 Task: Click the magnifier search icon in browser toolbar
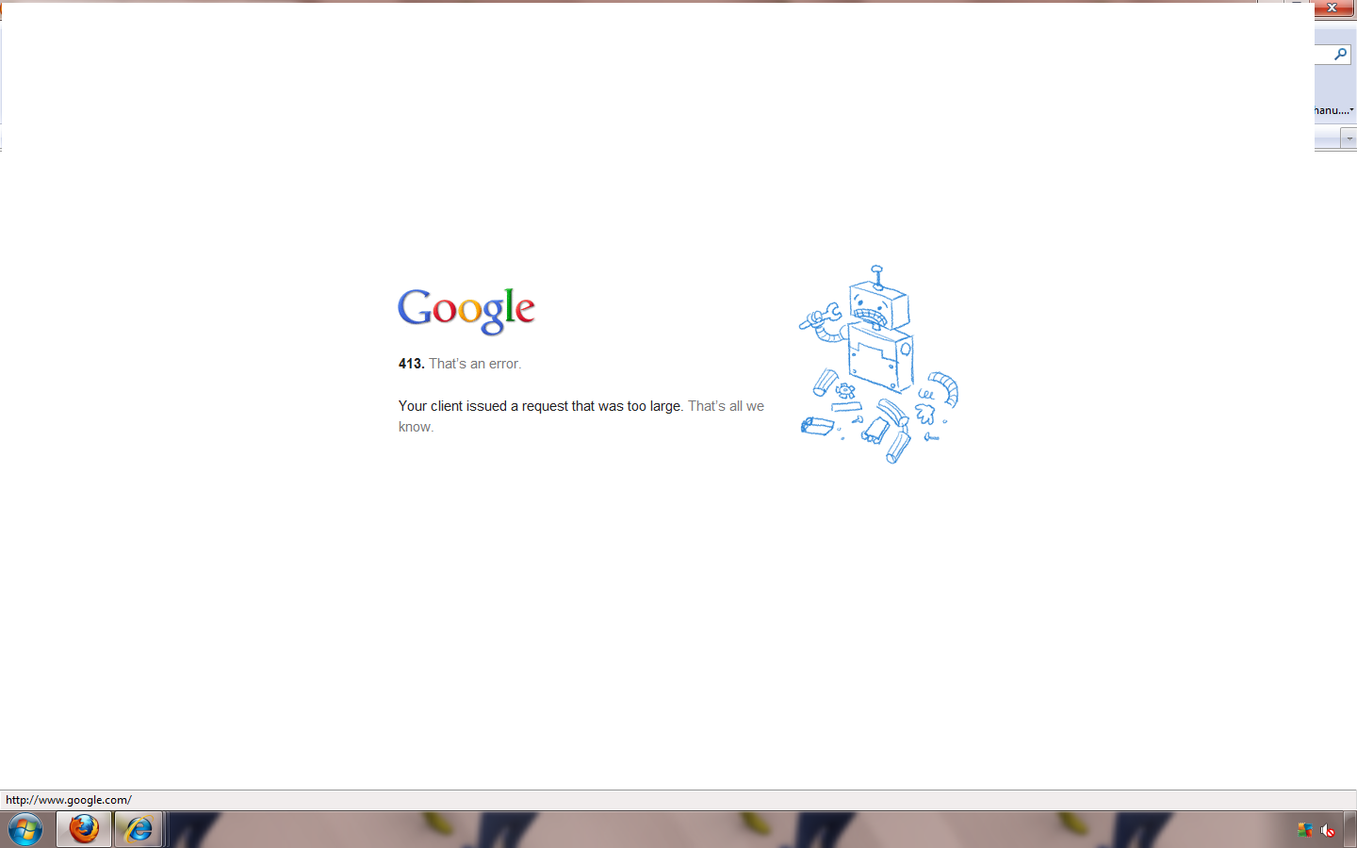pos(1340,55)
